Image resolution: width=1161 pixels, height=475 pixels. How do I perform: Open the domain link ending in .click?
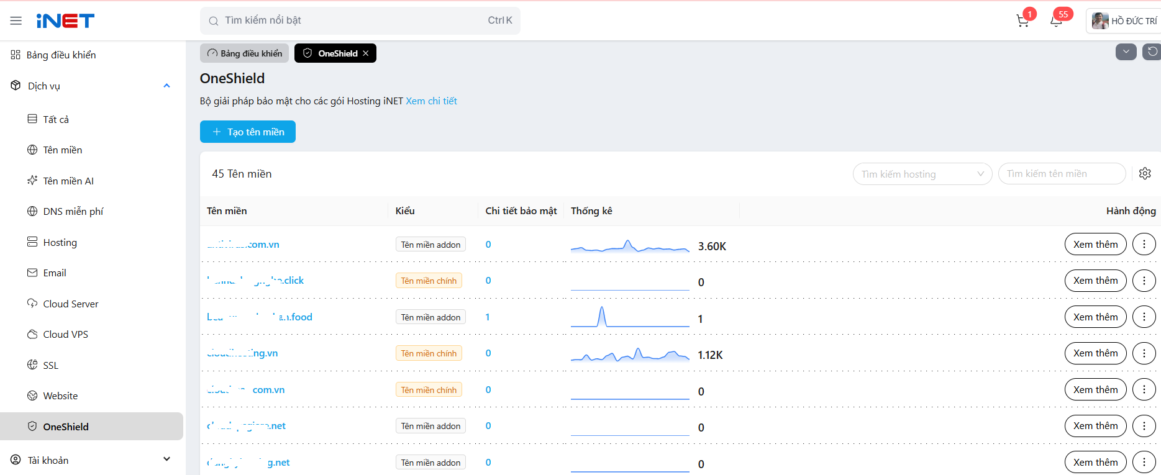click(255, 281)
